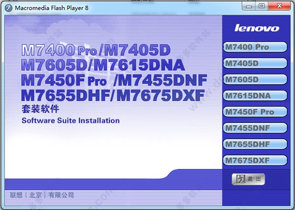Select the M7455DNF model button
295x210 pixels.
click(255, 128)
